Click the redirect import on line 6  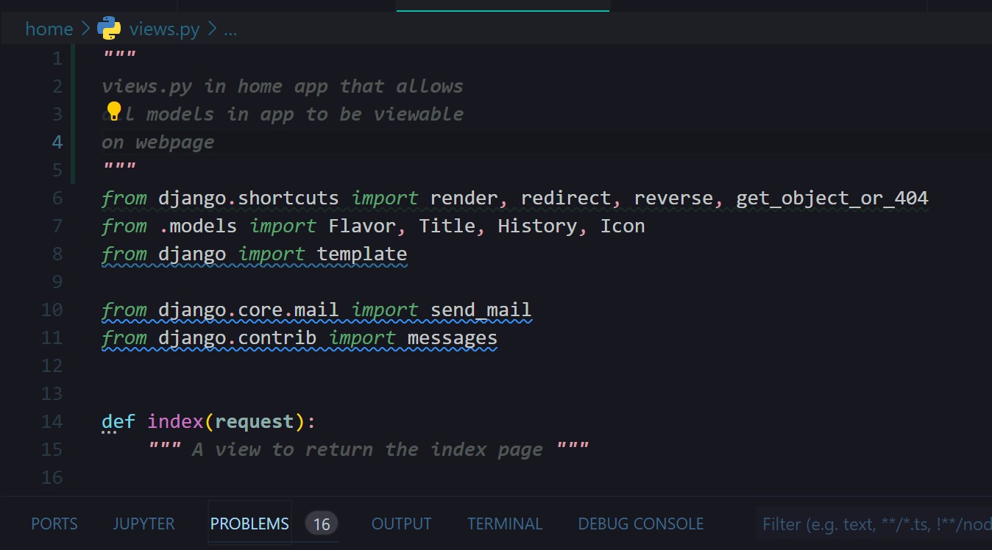(565, 198)
